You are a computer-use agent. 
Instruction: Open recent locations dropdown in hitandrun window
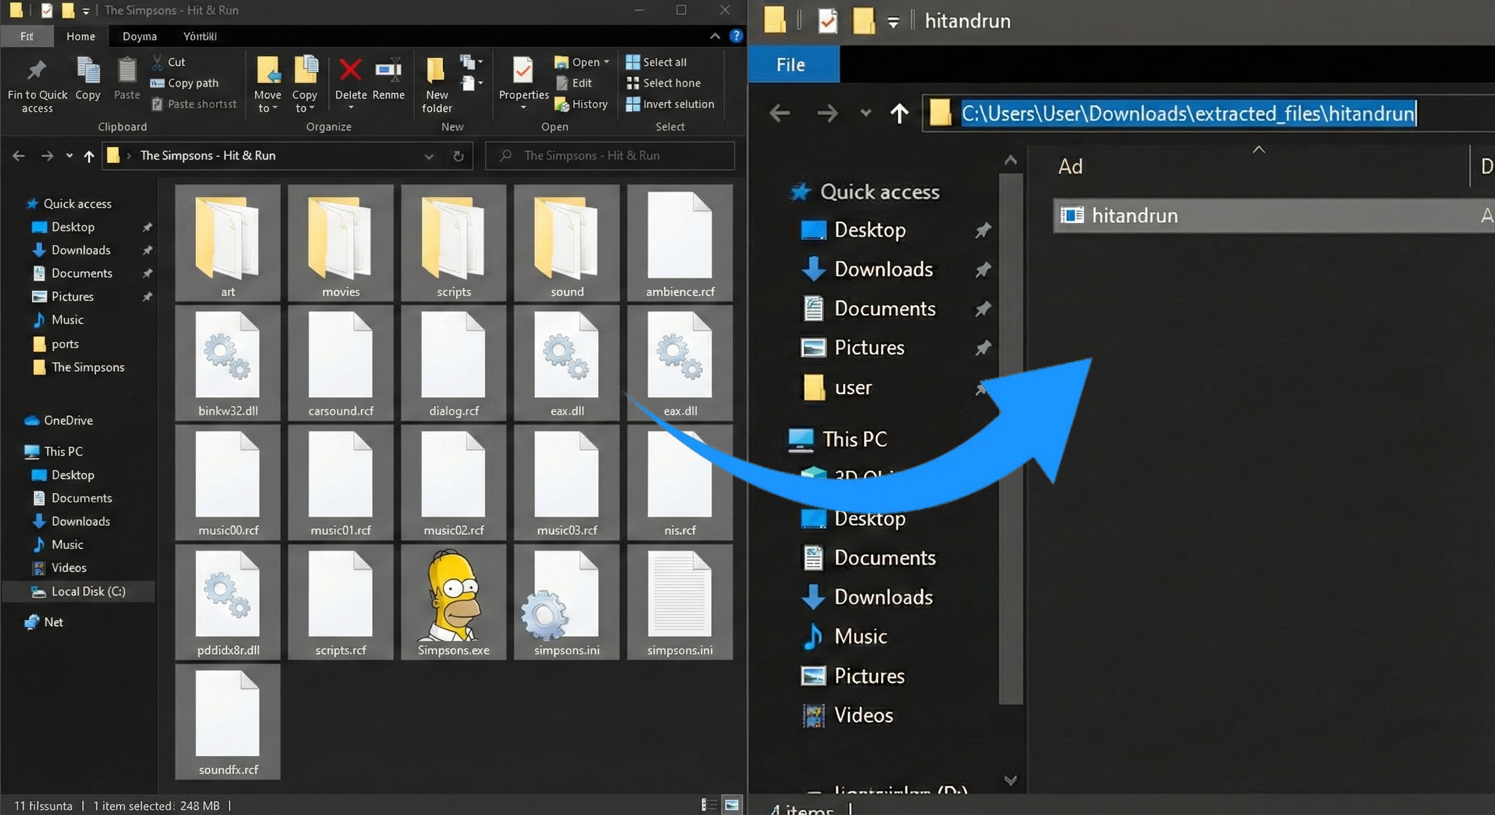pyautogui.click(x=865, y=112)
